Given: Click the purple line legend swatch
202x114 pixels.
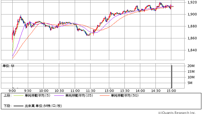Looking at the screenshot, I should click(x=59, y=95).
